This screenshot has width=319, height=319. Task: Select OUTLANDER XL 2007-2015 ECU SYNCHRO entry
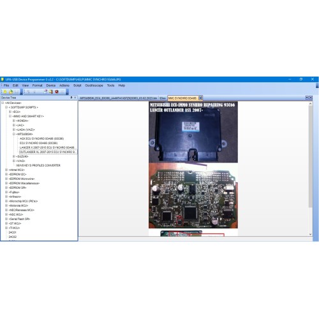click(x=48, y=152)
